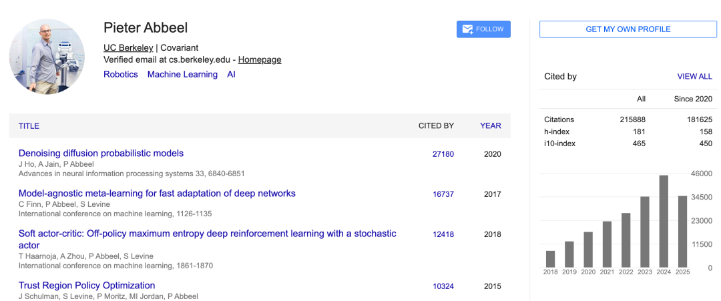Open Pieter Abbeel's profile photo
The height and width of the screenshot is (301, 721).
(x=47, y=57)
